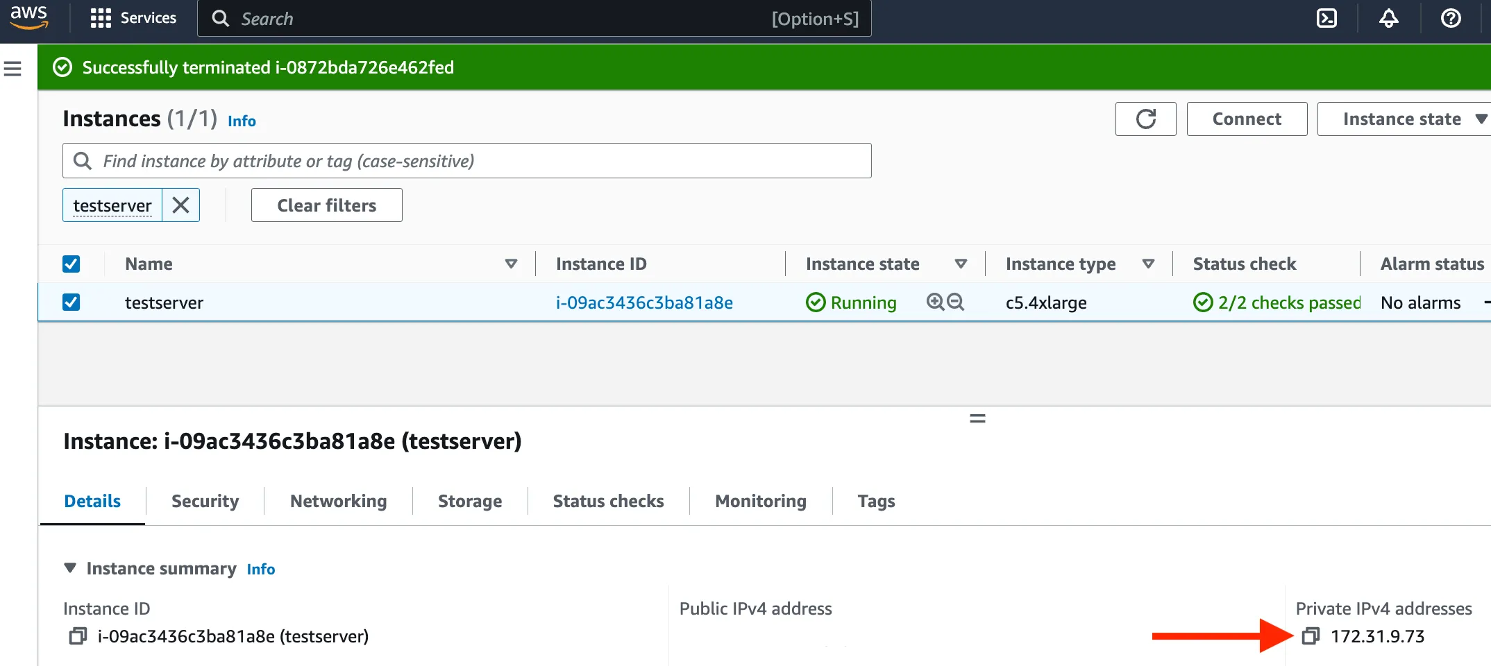Expand the hamburger navigation menu
1491x666 pixels.
click(12, 69)
